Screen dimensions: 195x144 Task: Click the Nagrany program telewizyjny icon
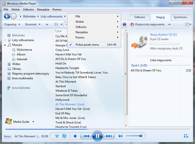[9, 74]
